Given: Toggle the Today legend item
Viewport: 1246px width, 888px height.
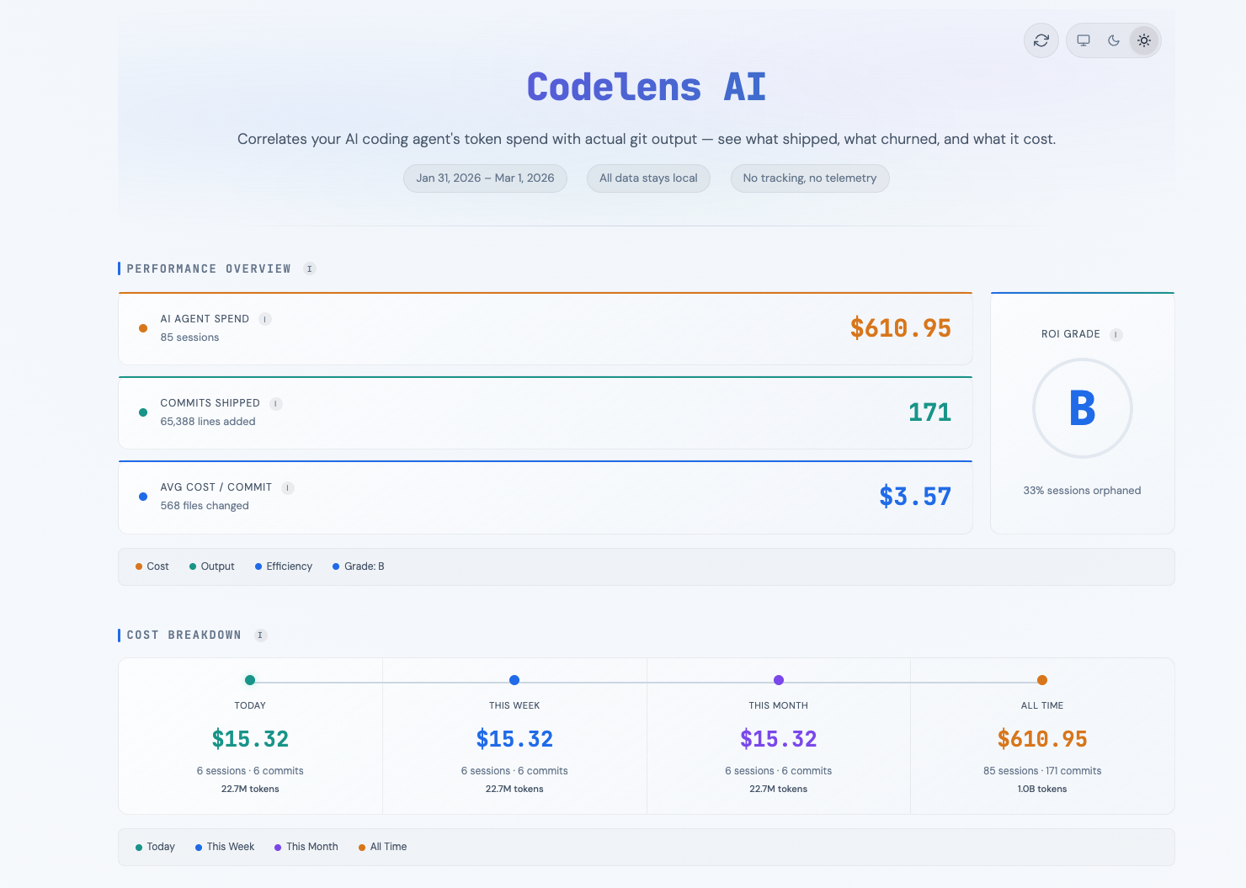Looking at the screenshot, I should point(155,847).
